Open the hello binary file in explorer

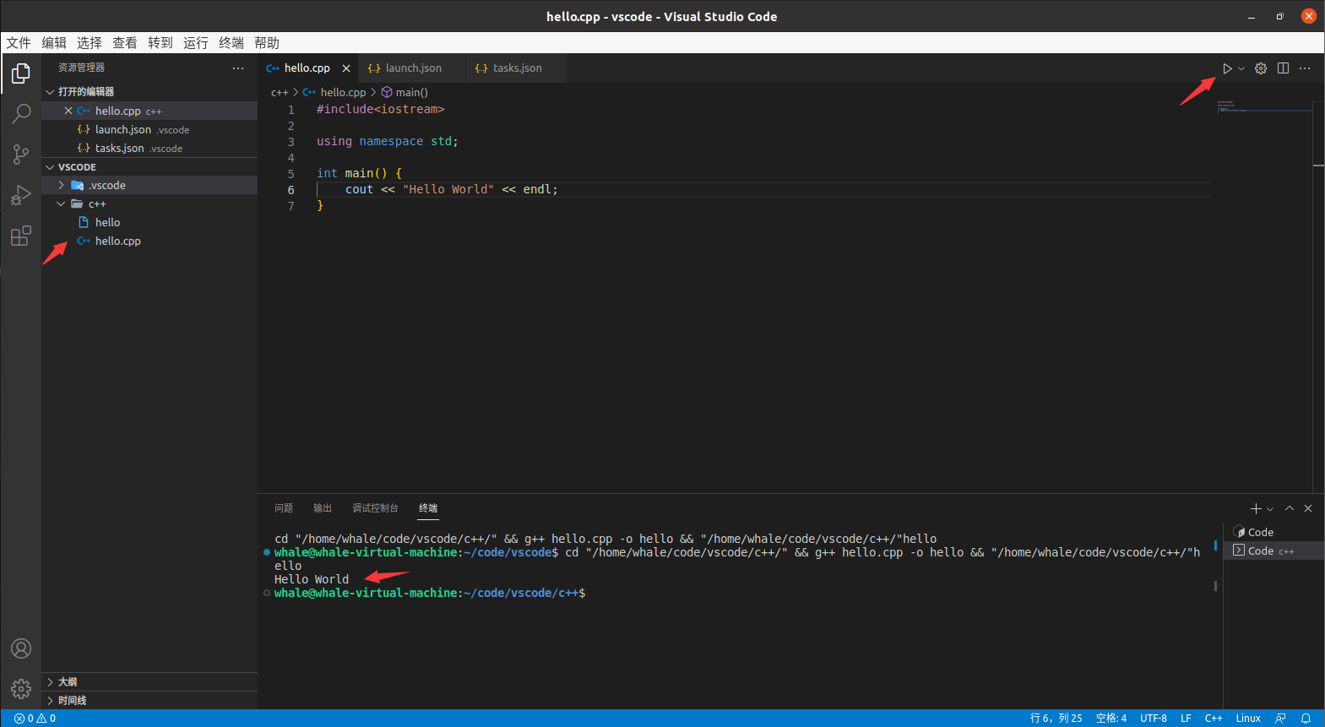[149, 223]
